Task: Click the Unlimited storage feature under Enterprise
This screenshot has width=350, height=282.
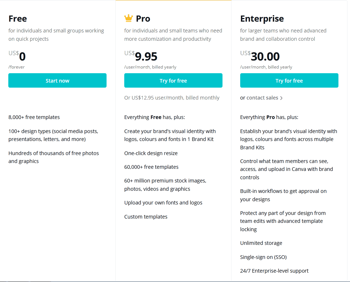Action: 261,243
